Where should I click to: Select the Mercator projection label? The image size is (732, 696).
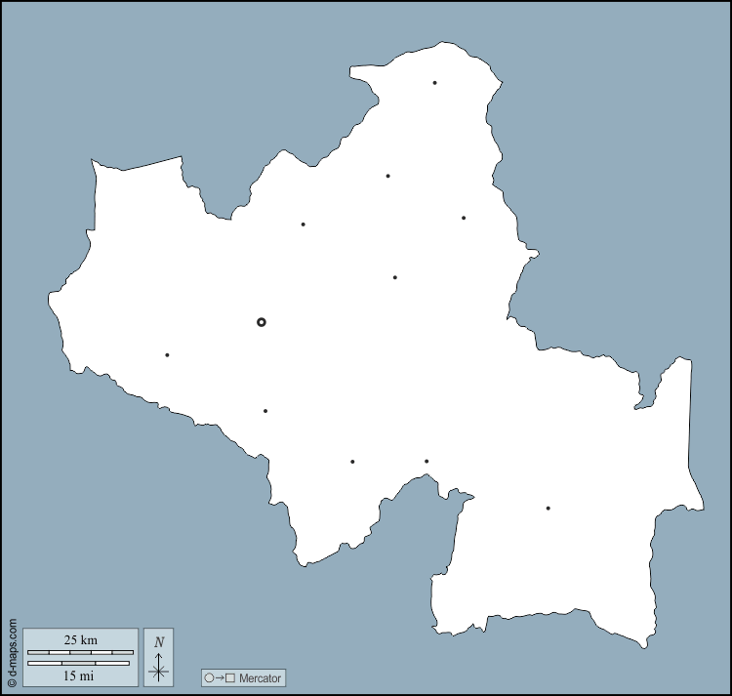[260, 677]
